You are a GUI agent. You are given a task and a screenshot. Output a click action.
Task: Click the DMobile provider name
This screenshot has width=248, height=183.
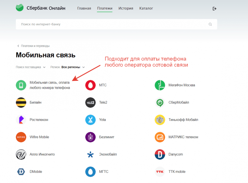36,172
